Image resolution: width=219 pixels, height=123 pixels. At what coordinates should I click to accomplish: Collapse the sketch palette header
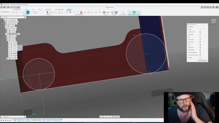tap(188, 24)
